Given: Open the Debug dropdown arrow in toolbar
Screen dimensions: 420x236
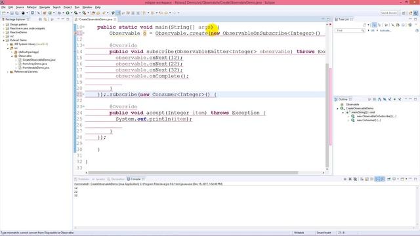Looking at the screenshot, I should tap(63, 13).
